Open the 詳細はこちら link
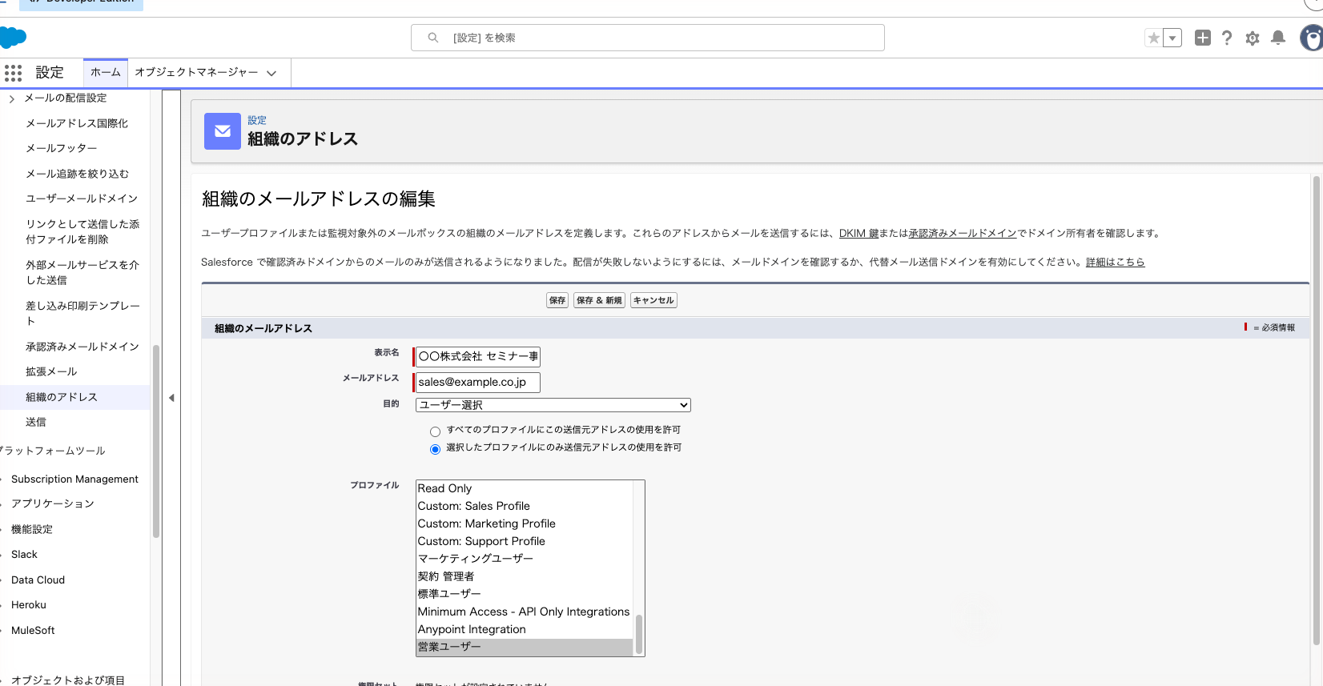Screen dimensions: 1323x686 (x=1115, y=262)
